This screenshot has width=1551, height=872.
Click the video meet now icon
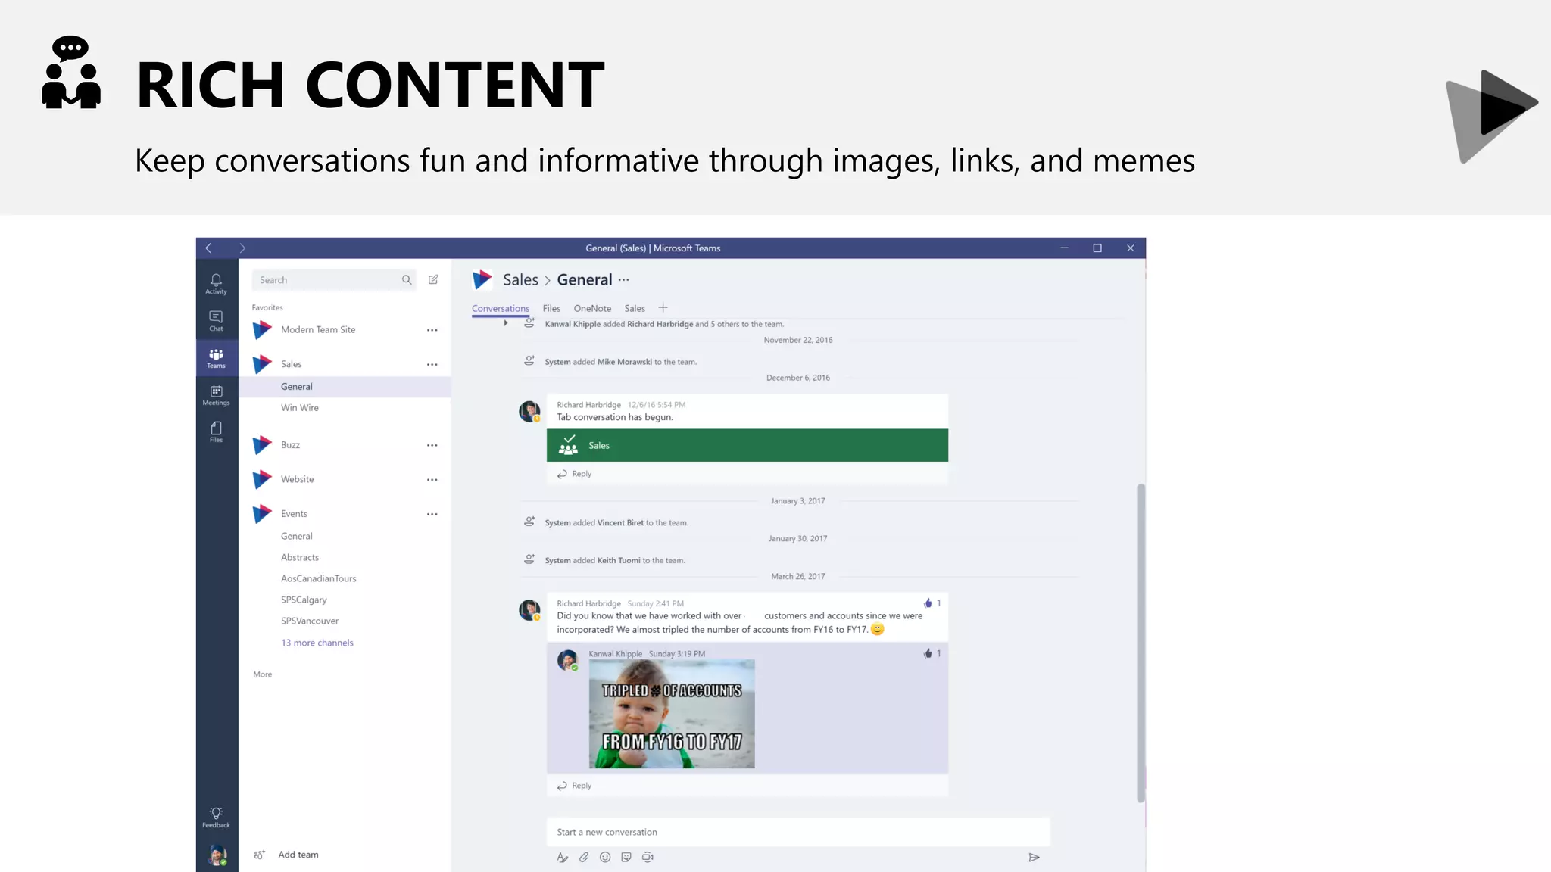tap(648, 858)
